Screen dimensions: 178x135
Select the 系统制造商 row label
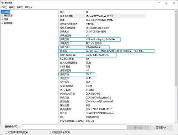click(x=66, y=35)
